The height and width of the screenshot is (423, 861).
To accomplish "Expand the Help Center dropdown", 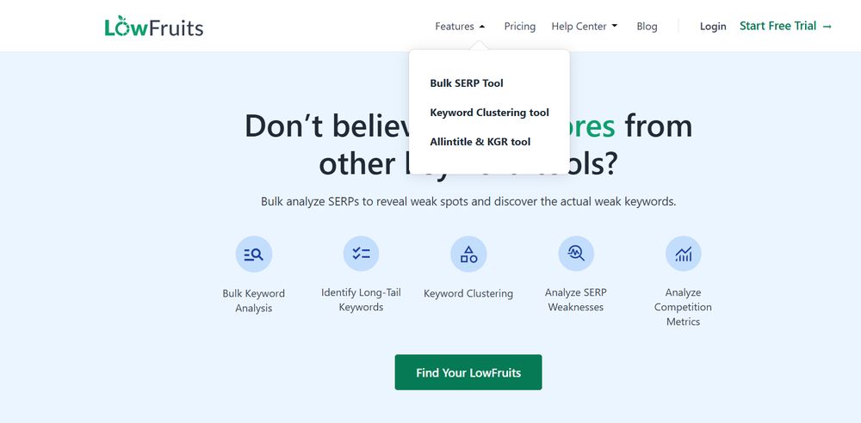I will pos(585,27).
